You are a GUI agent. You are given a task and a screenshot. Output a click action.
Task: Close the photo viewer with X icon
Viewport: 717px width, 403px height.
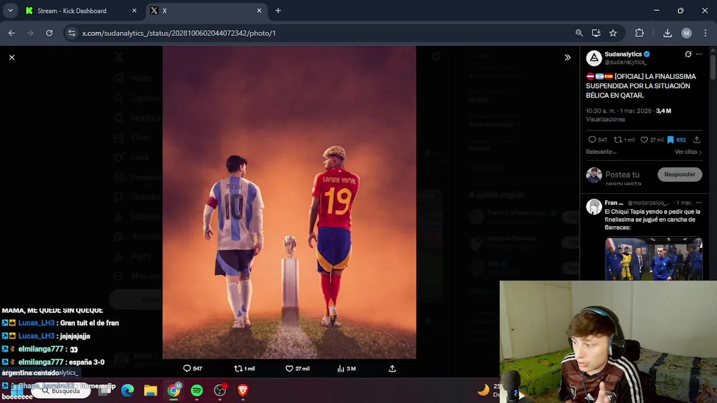(x=12, y=57)
